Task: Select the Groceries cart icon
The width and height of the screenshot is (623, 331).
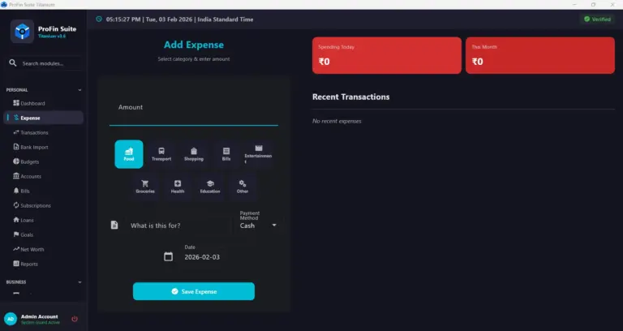Action: [145, 183]
